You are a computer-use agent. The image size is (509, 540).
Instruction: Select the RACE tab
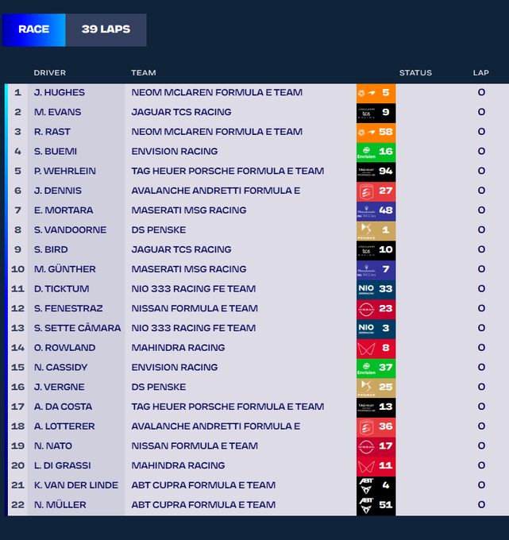(34, 30)
